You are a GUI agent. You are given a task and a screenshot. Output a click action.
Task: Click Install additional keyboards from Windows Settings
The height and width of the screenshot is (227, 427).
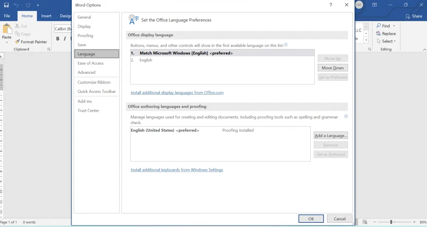(177, 170)
